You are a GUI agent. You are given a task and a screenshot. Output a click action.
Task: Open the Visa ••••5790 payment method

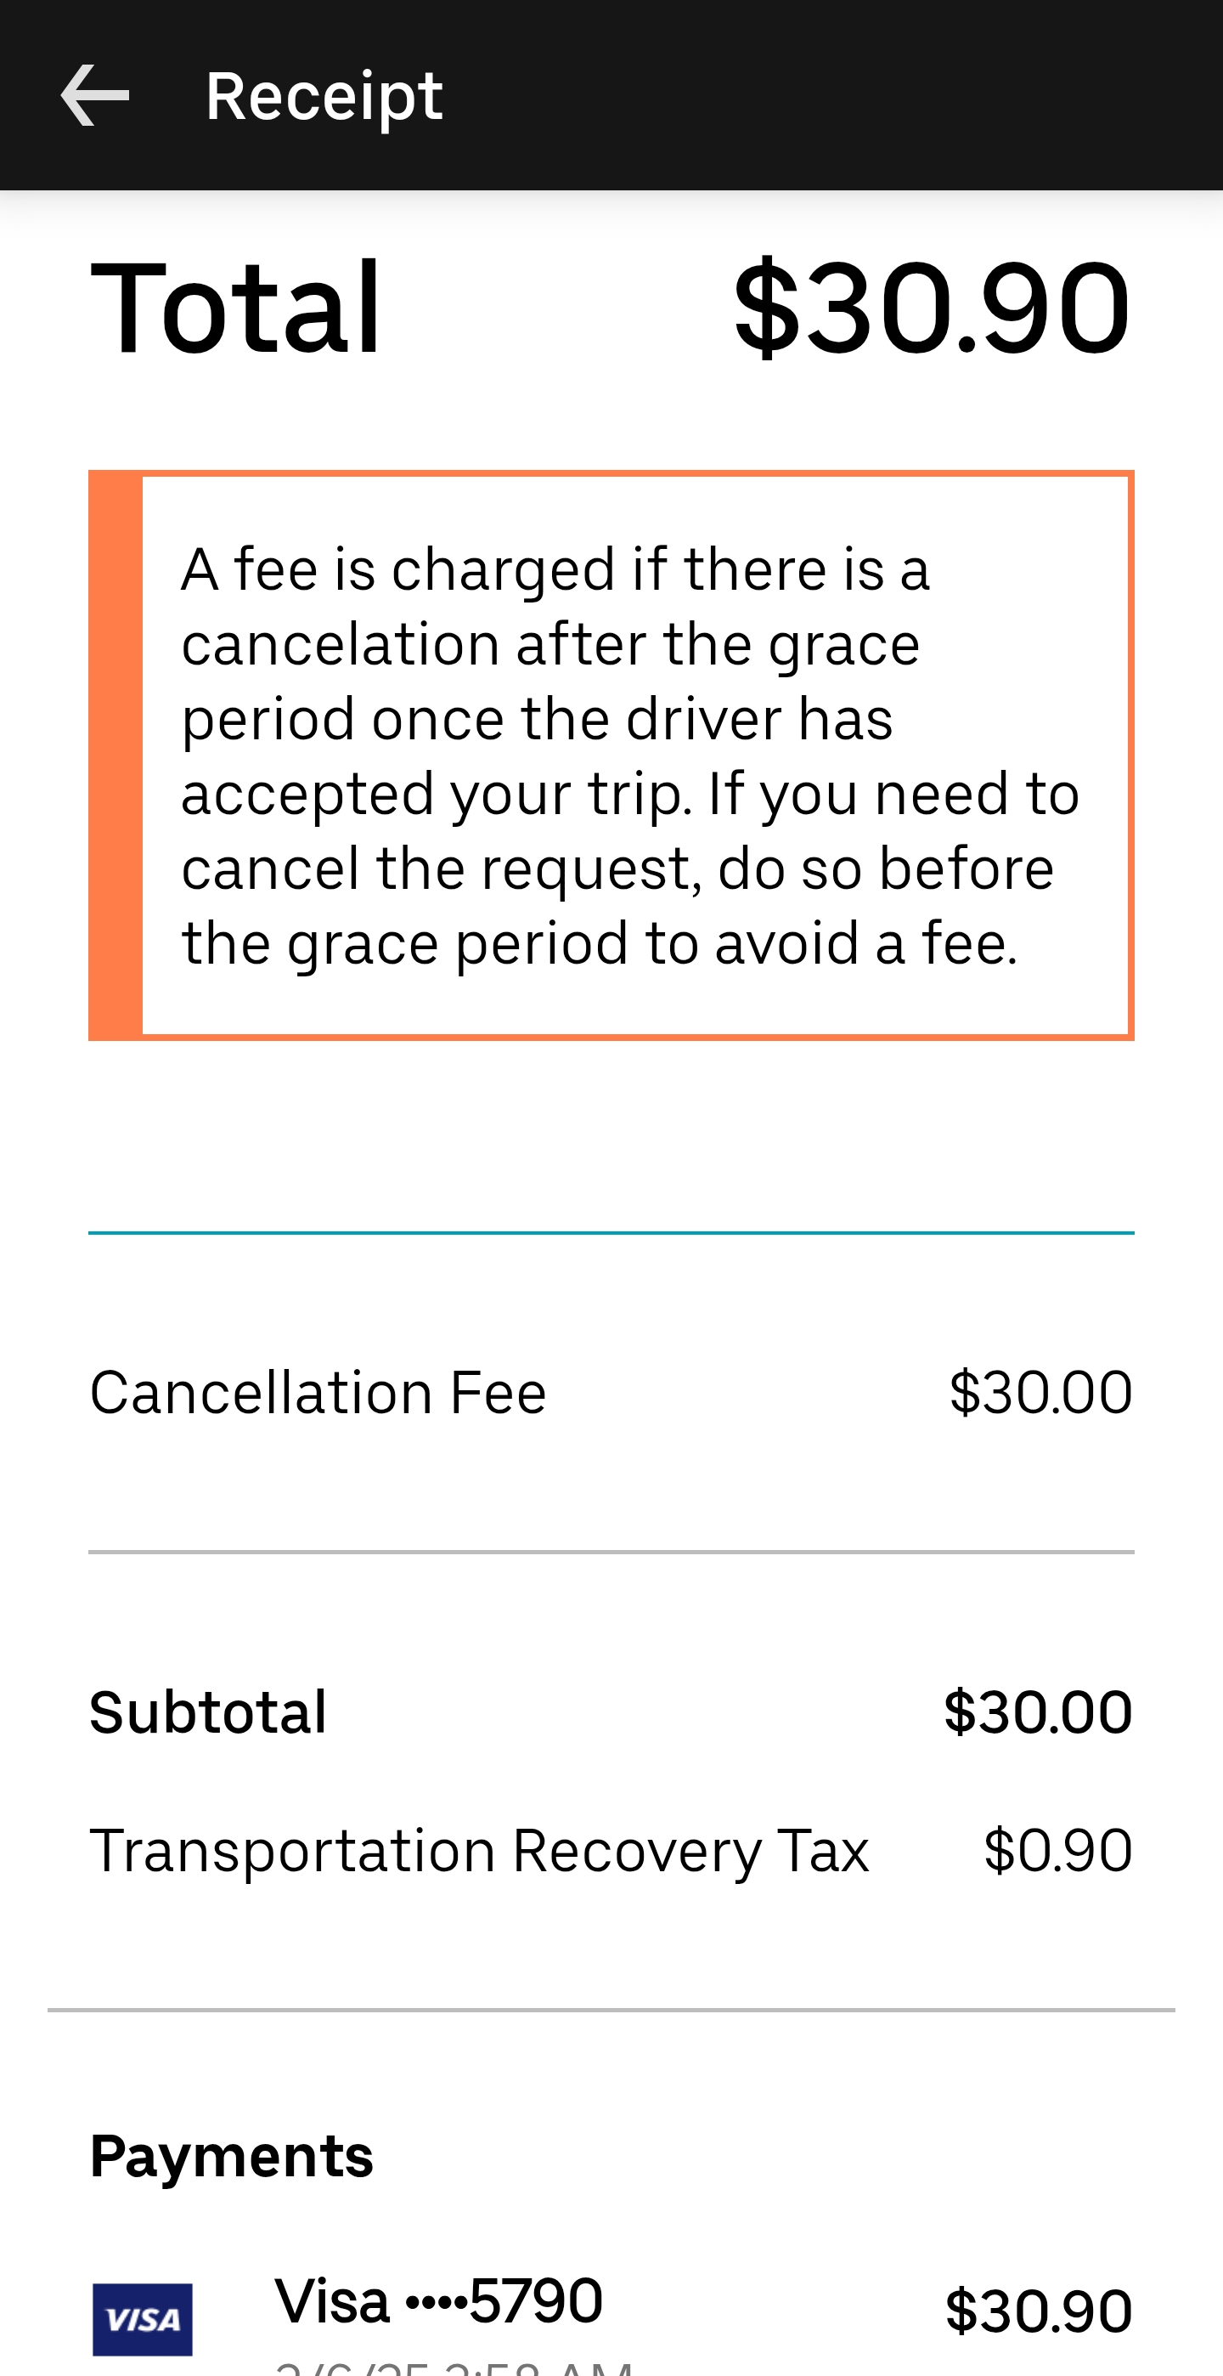tap(439, 2300)
